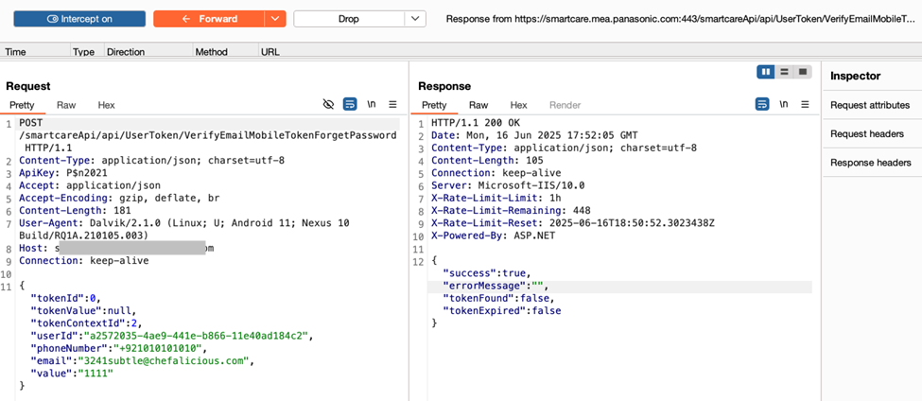Show newline characters in Response panel
Screen dimensions: 922x401
pyautogui.click(x=784, y=105)
